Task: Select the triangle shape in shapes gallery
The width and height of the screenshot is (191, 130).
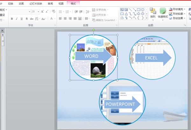Action: pos(126,14)
